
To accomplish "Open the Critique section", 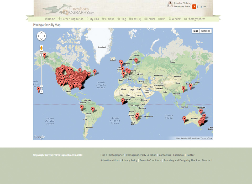I will 108,19.
